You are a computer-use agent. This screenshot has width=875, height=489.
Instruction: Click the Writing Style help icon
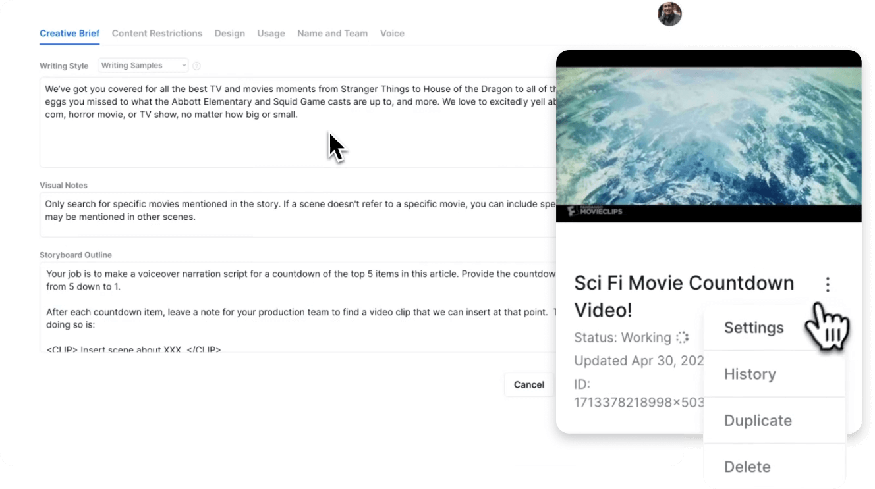tap(196, 66)
